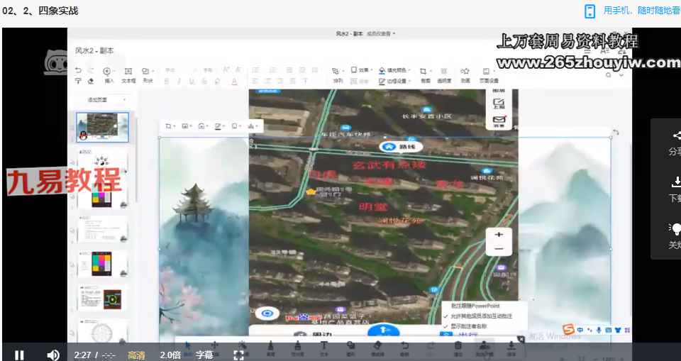Viewport: 681px width, 361px height.
Task: Toggle bold formatting in the top toolbar
Action: tap(167, 82)
